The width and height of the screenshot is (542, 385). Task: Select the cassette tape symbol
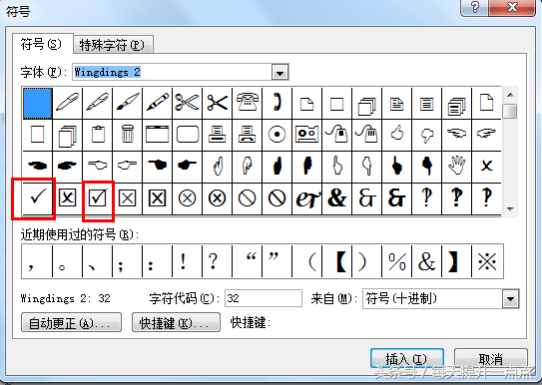307,135
